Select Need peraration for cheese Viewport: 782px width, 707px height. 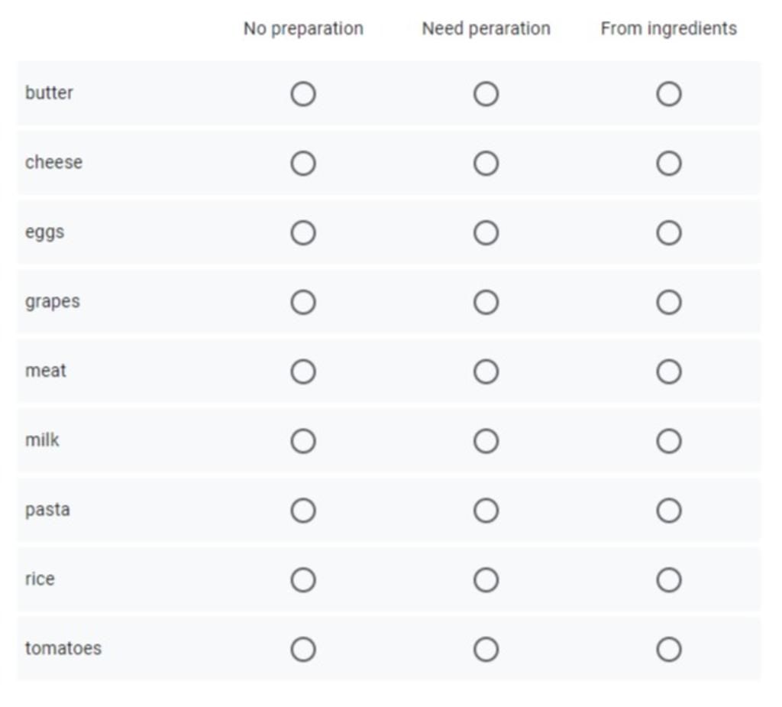point(486,164)
